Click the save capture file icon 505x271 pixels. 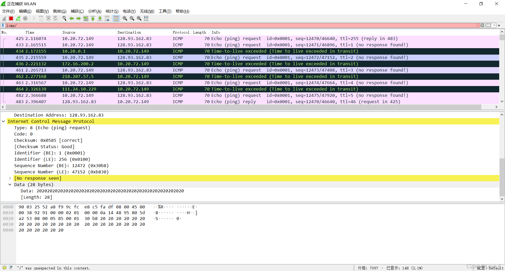point(41,18)
